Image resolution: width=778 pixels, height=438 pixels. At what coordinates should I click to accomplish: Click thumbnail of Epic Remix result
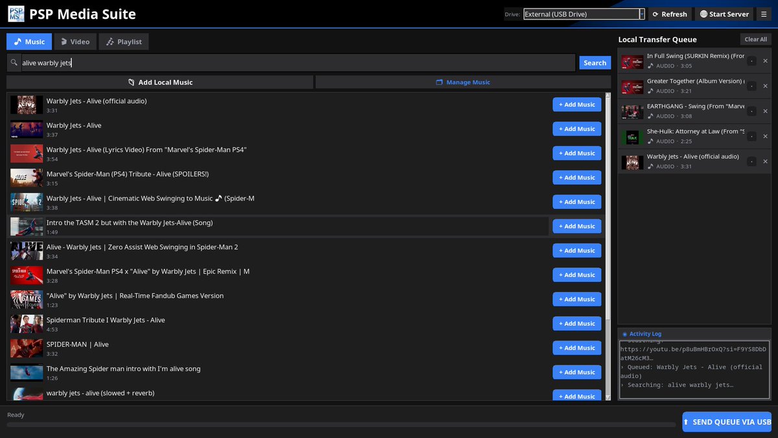pos(27,275)
